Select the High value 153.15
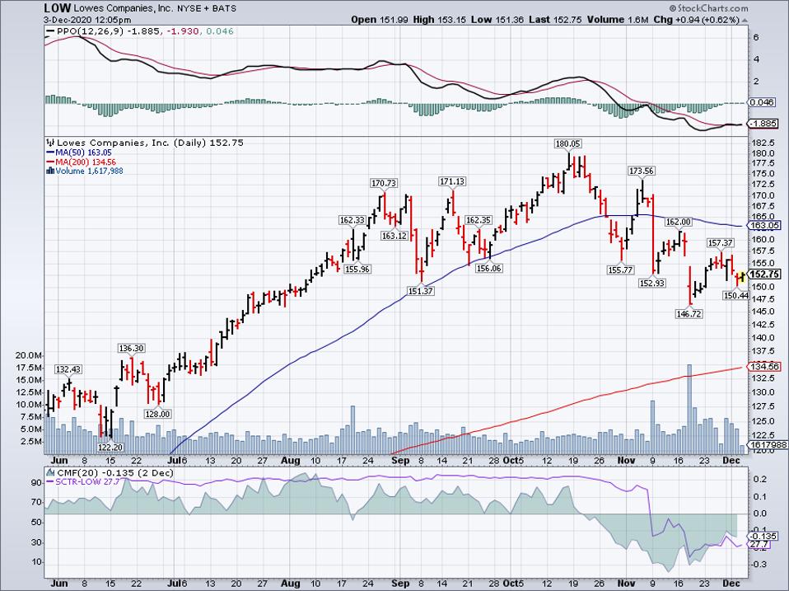Image resolution: width=789 pixels, height=591 pixels. click(x=452, y=20)
